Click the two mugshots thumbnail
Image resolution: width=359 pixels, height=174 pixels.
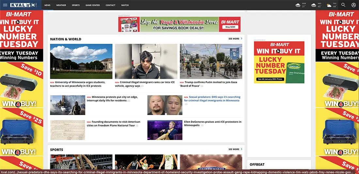(165, 105)
